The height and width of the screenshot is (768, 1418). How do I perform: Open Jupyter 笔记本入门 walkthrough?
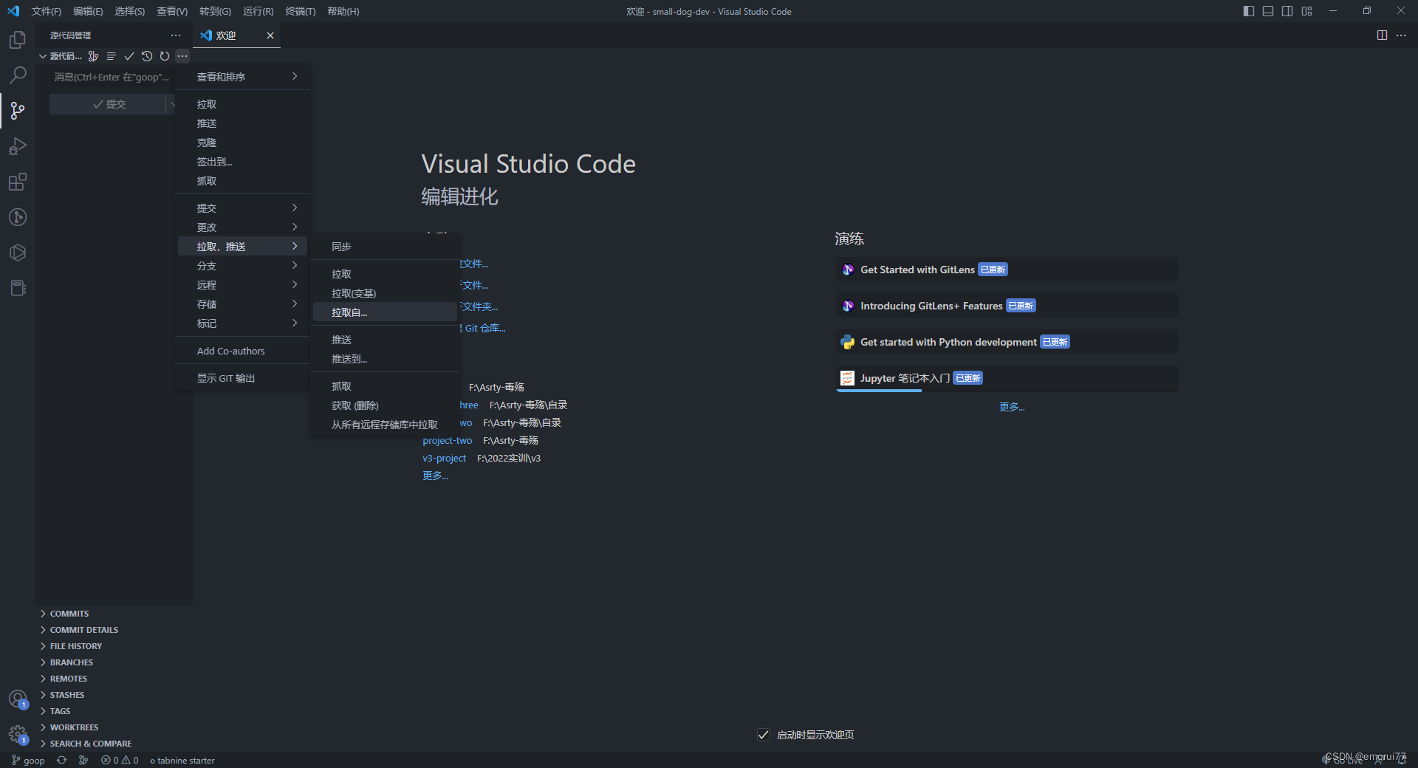point(1007,378)
